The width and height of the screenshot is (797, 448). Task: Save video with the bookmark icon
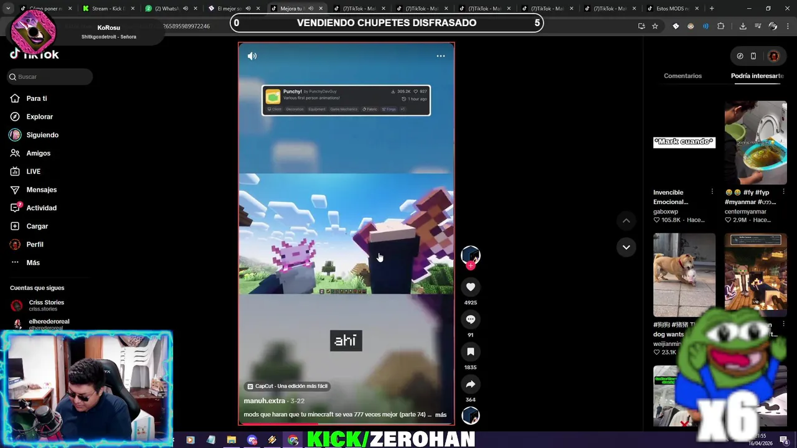point(471,352)
